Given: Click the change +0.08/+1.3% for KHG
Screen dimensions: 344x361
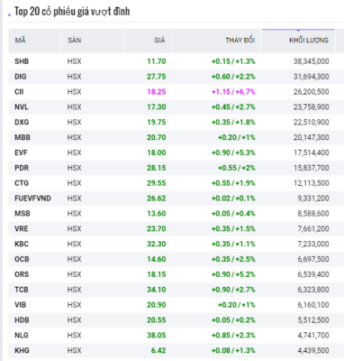Looking at the screenshot, I should click(x=233, y=350).
